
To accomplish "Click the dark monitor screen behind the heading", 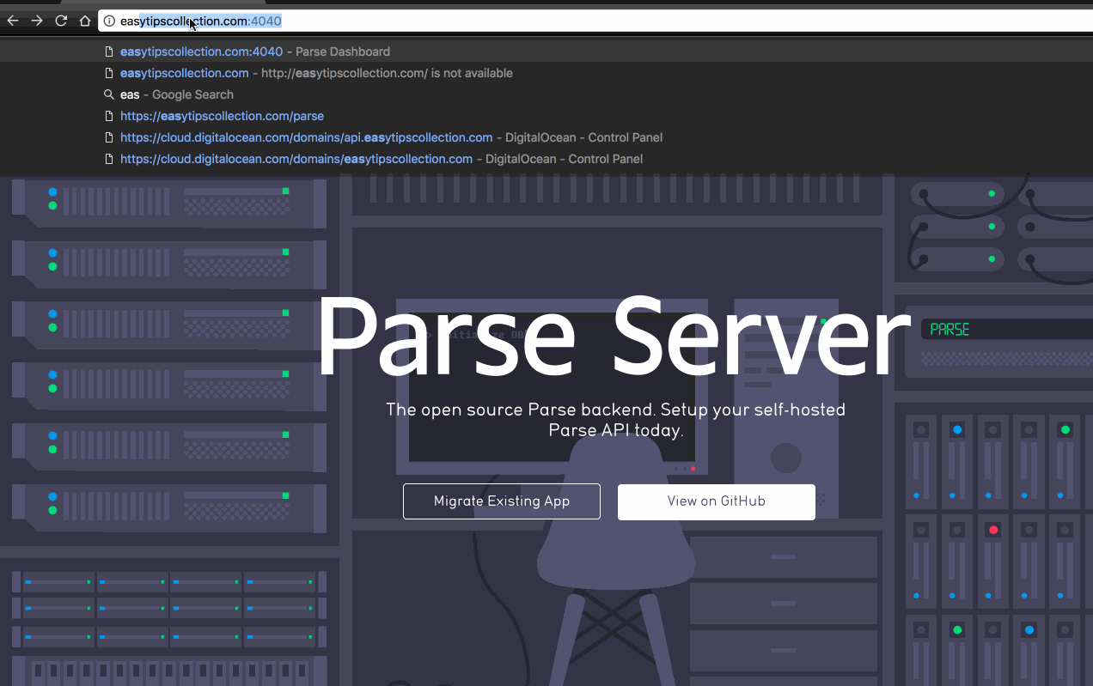I will (x=550, y=446).
